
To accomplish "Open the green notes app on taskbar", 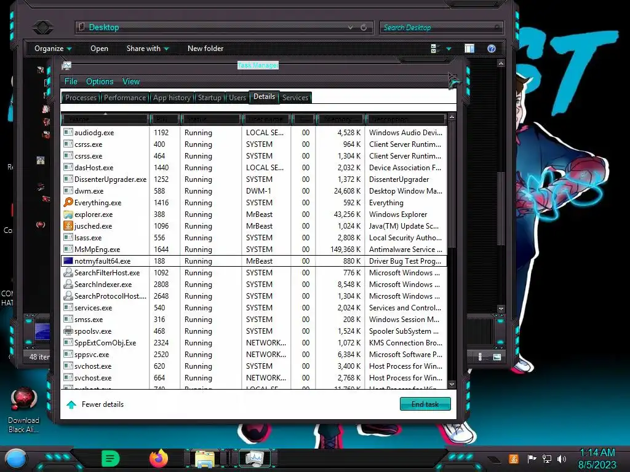I will [111, 458].
